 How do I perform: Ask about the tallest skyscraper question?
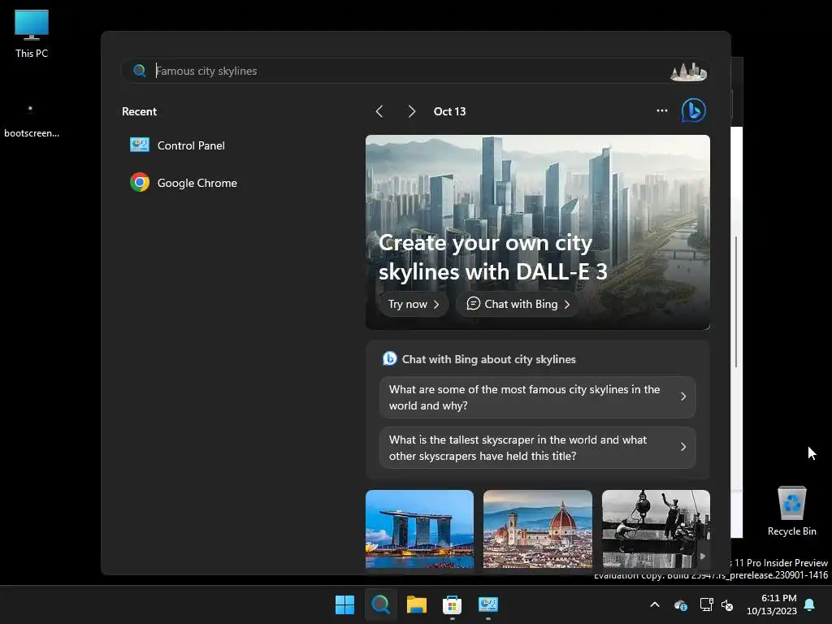tap(538, 448)
